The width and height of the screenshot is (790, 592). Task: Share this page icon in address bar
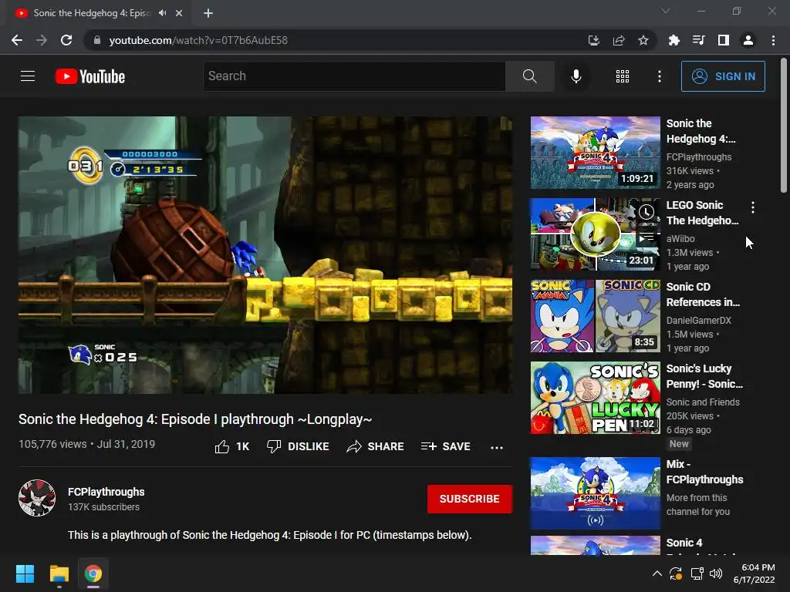[619, 40]
